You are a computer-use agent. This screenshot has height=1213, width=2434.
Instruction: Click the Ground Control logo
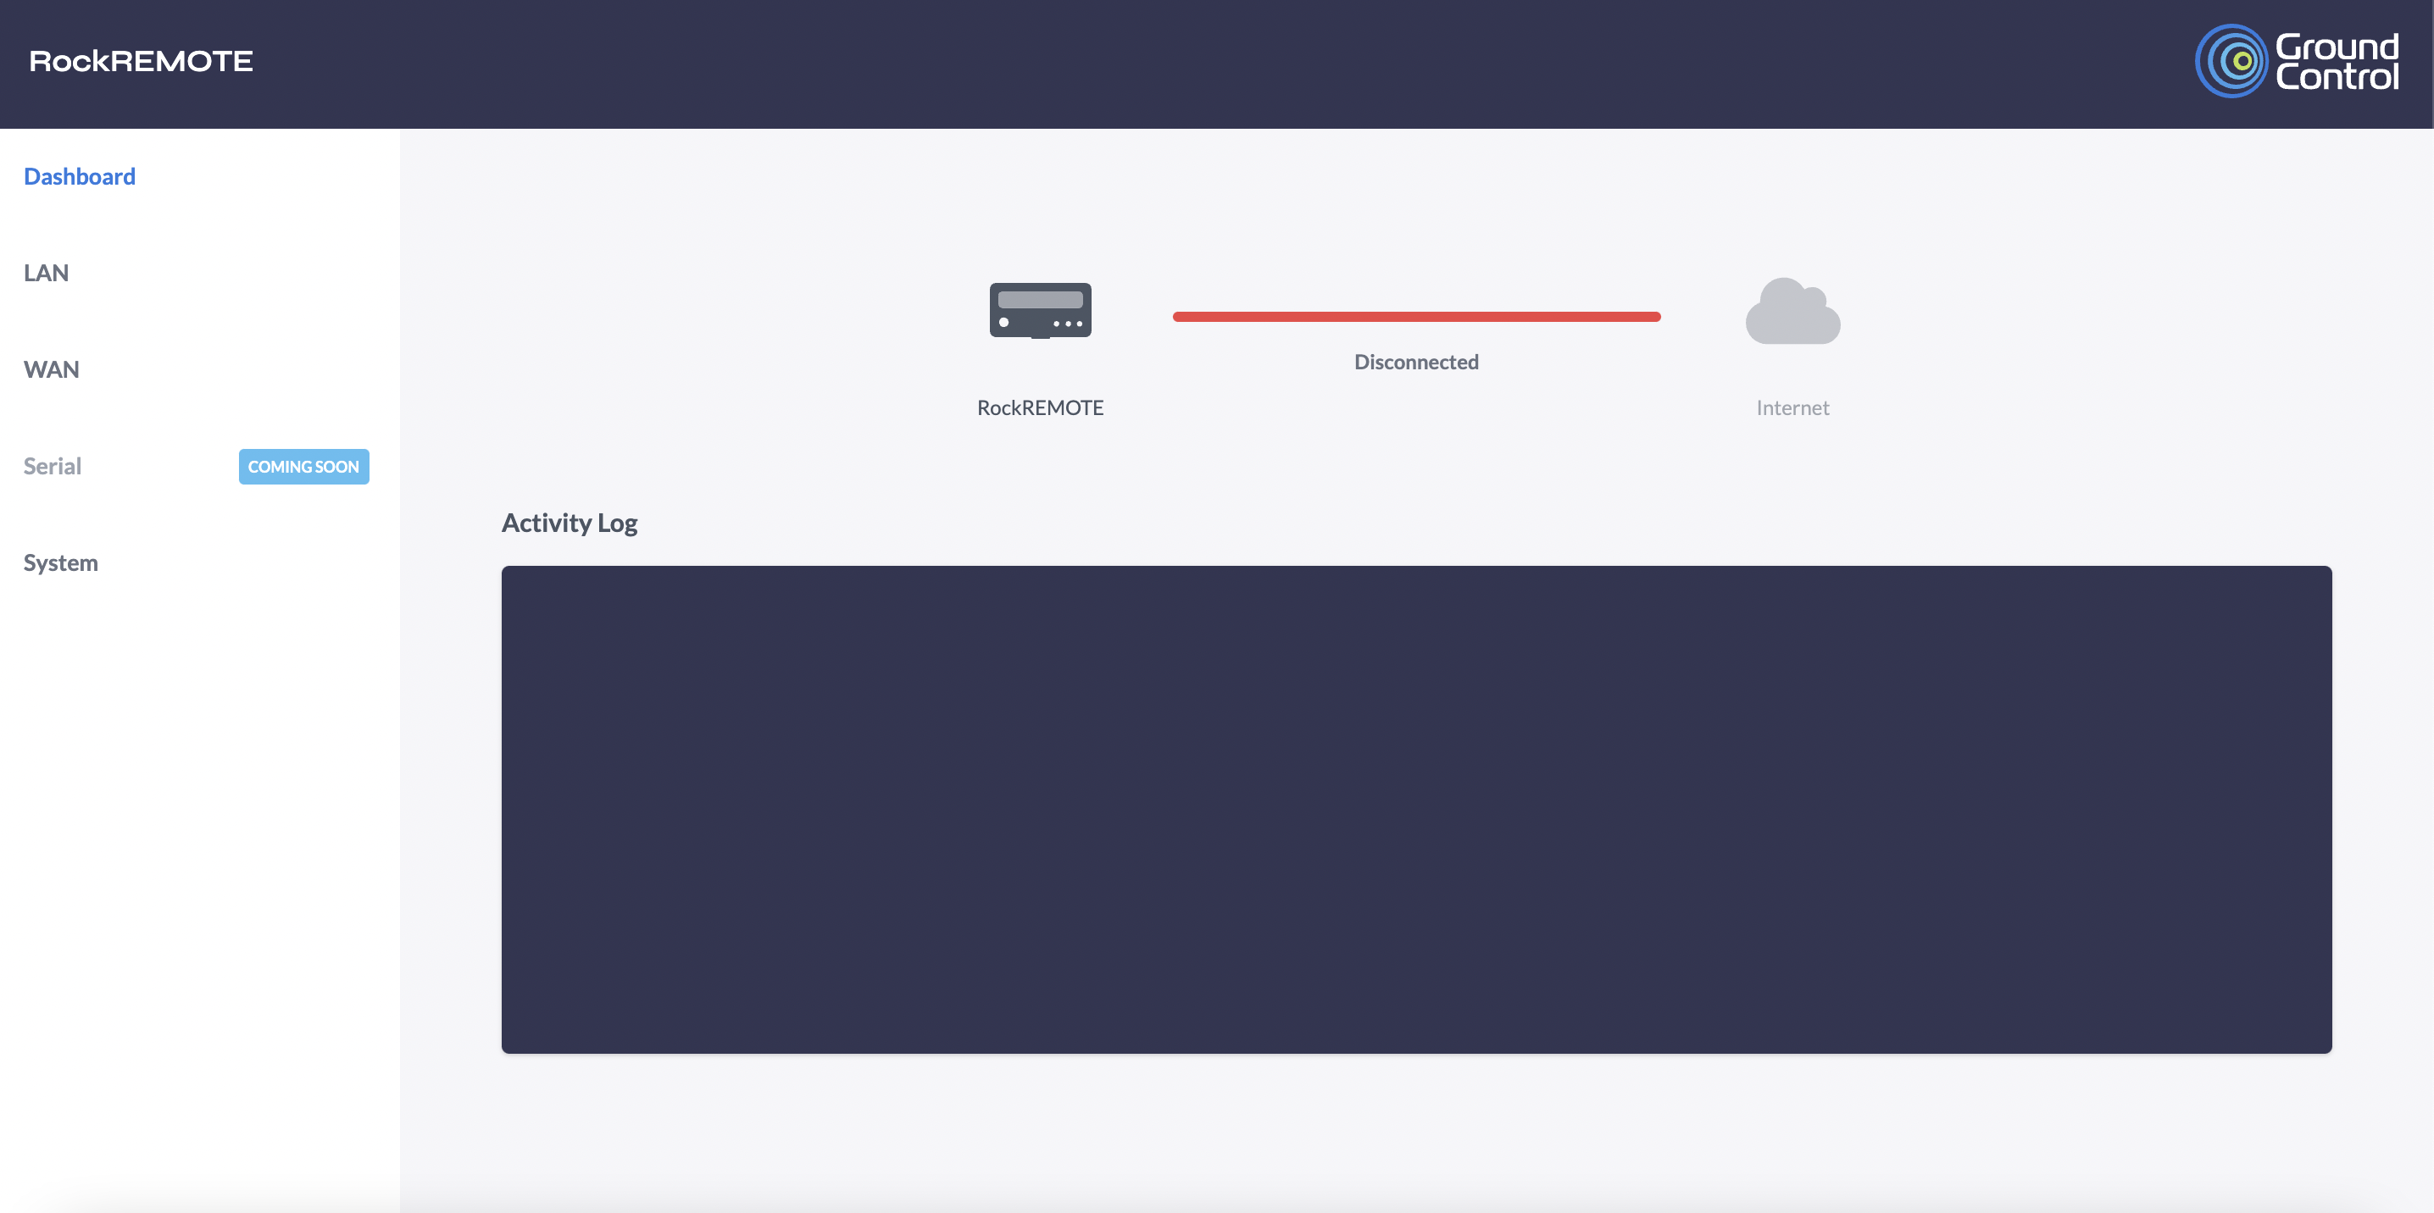(x=2296, y=61)
